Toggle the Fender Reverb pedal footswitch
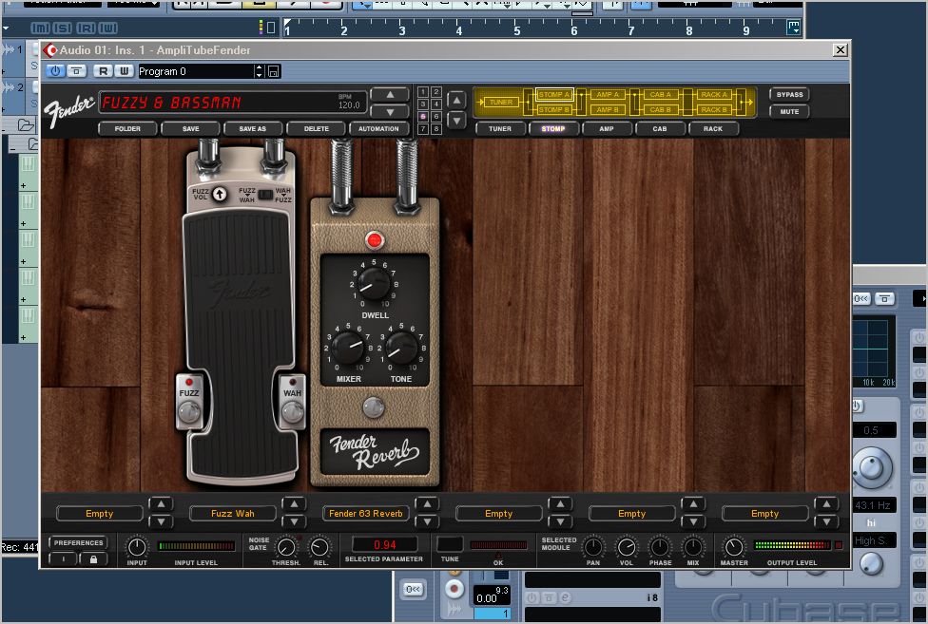This screenshot has width=928, height=624. point(374,408)
